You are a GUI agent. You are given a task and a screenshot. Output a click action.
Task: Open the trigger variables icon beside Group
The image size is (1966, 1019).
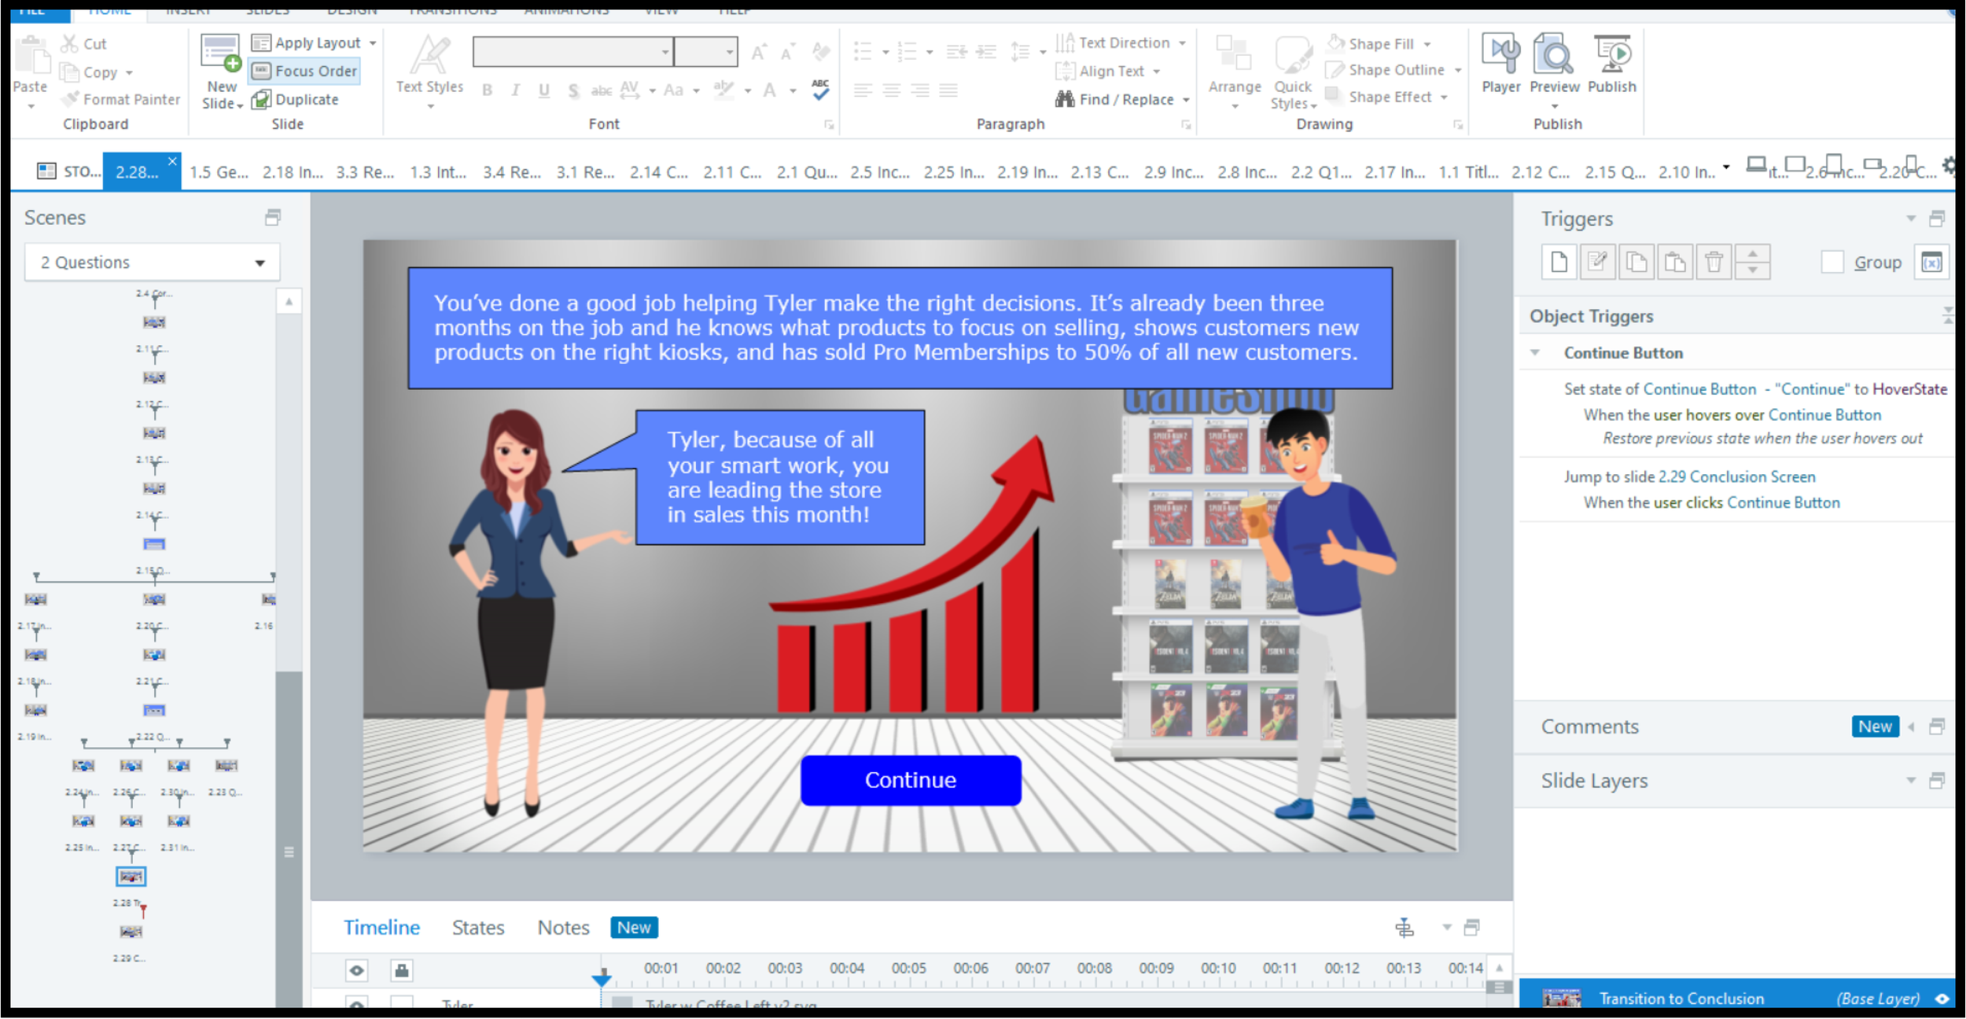pyautogui.click(x=1931, y=262)
